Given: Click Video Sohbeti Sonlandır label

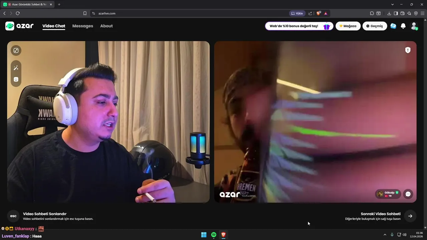Looking at the screenshot, I should [x=45, y=214].
